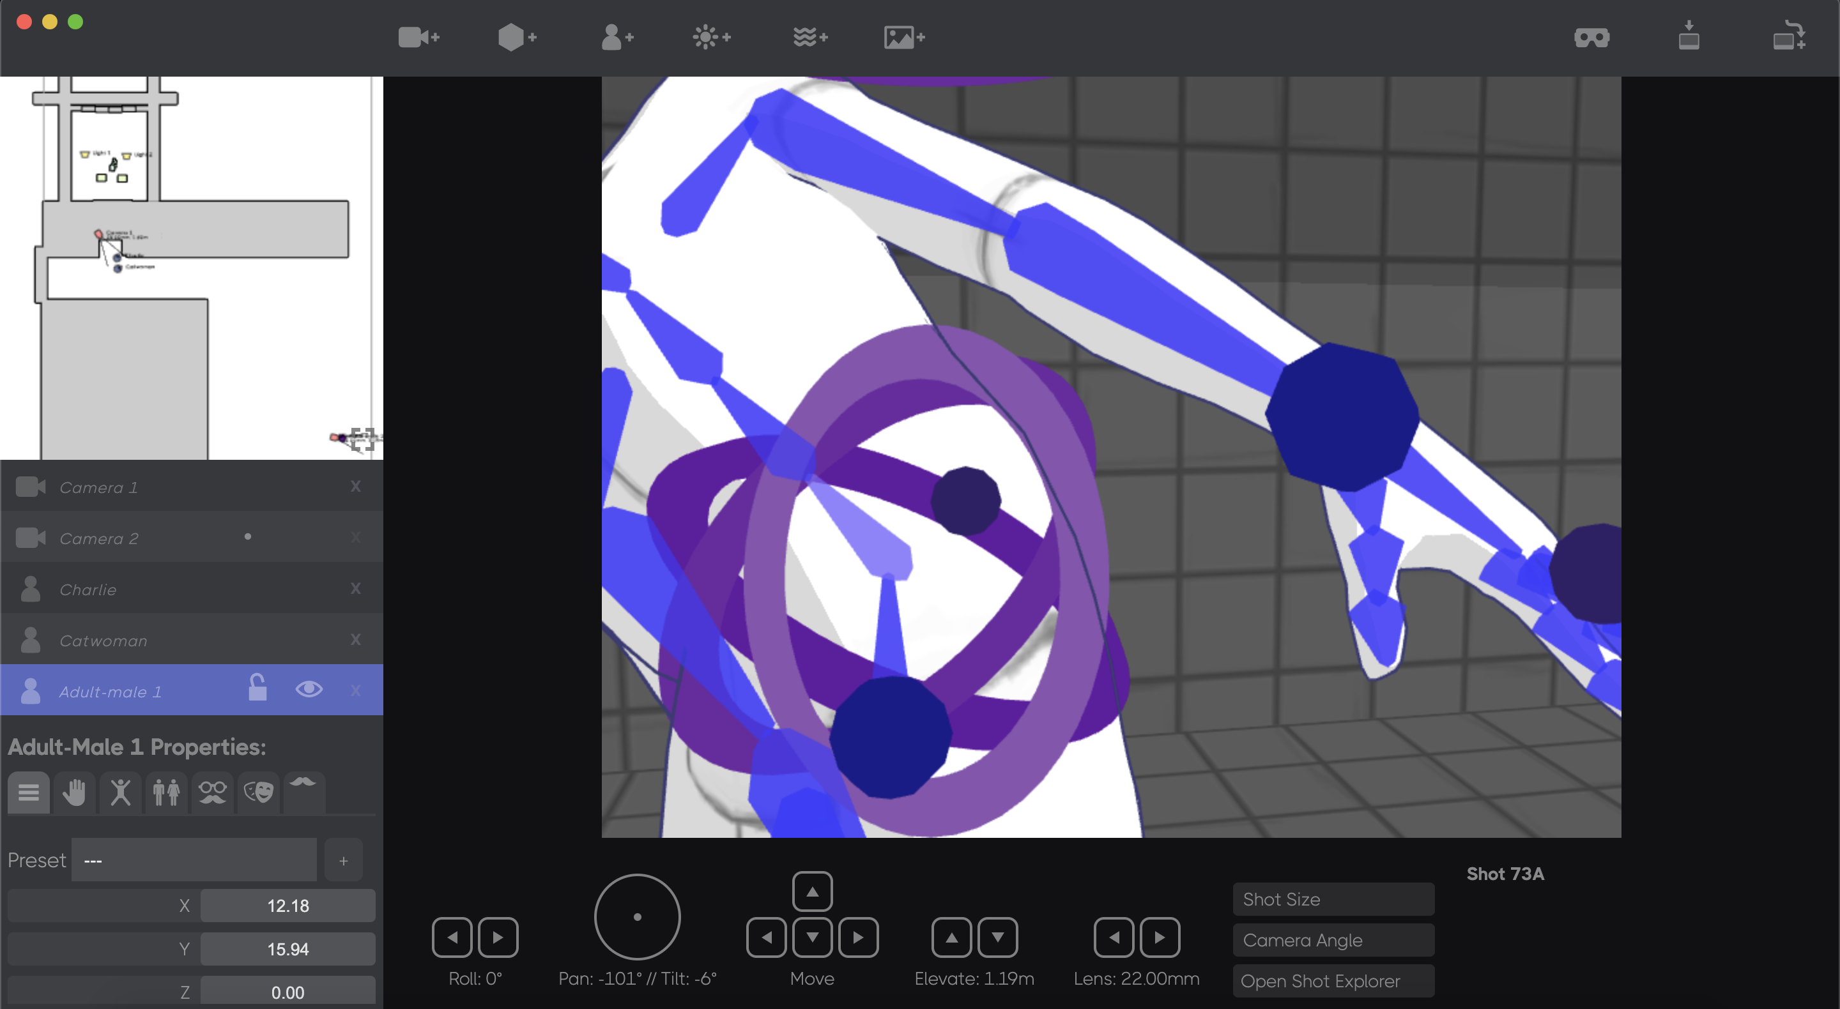The width and height of the screenshot is (1840, 1009).
Task: Add a new object from toolbar
Action: [517, 37]
